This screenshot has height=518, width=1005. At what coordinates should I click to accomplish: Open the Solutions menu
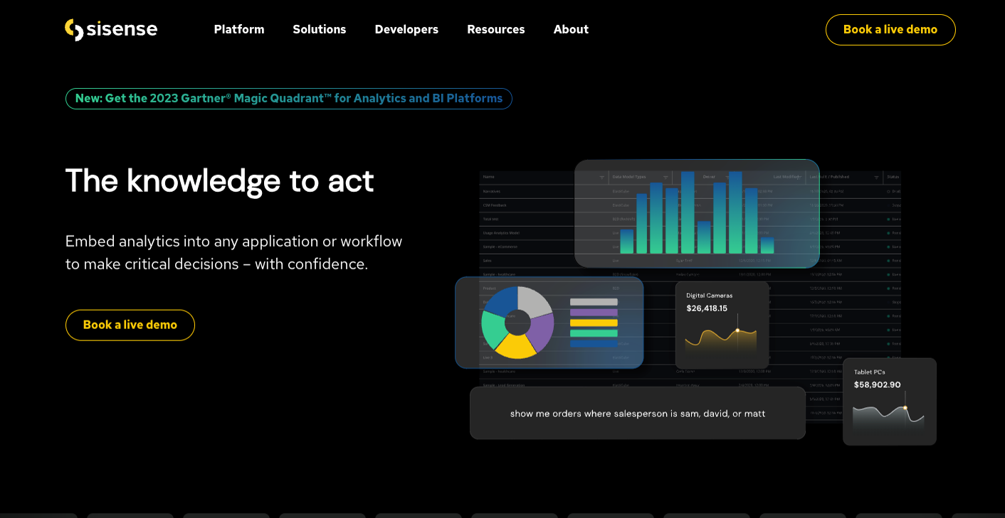(320, 29)
